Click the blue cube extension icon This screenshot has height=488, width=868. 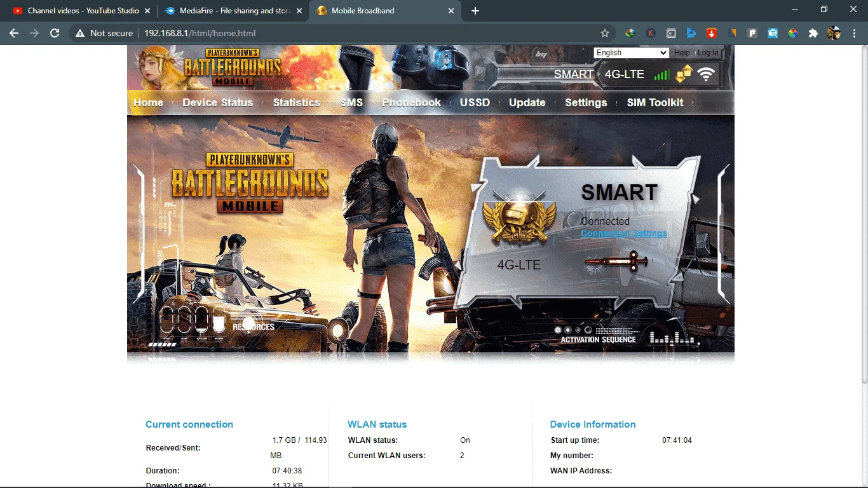[x=773, y=33]
